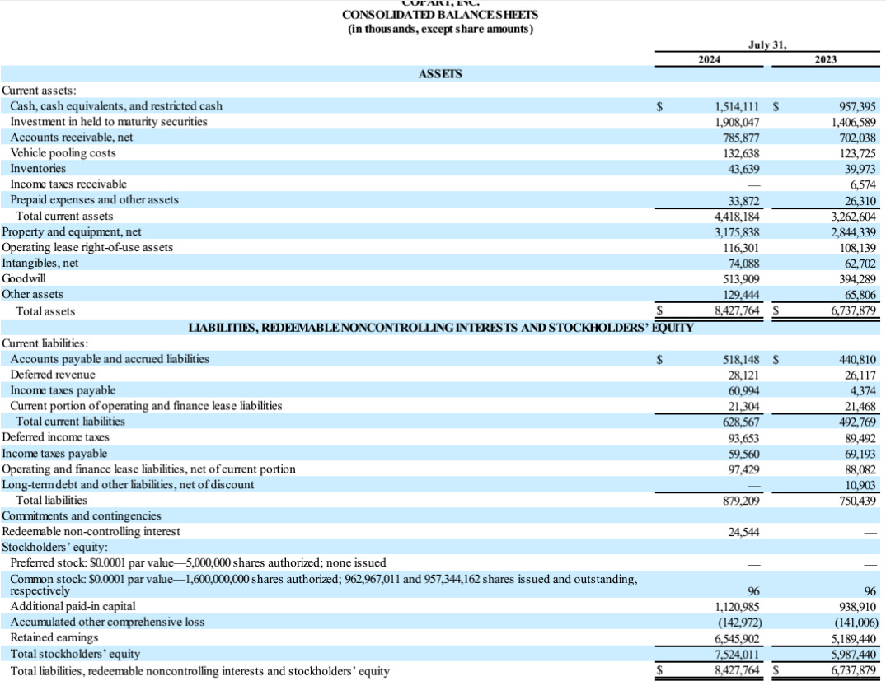Image resolution: width=886 pixels, height=681 pixels.
Task: Click the value 785,877
Action: coord(741,138)
